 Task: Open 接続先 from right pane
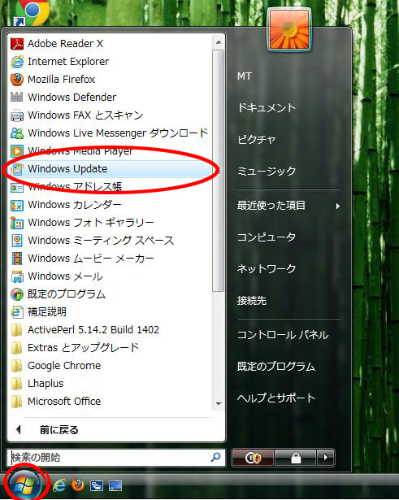click(x=251, y=300)
